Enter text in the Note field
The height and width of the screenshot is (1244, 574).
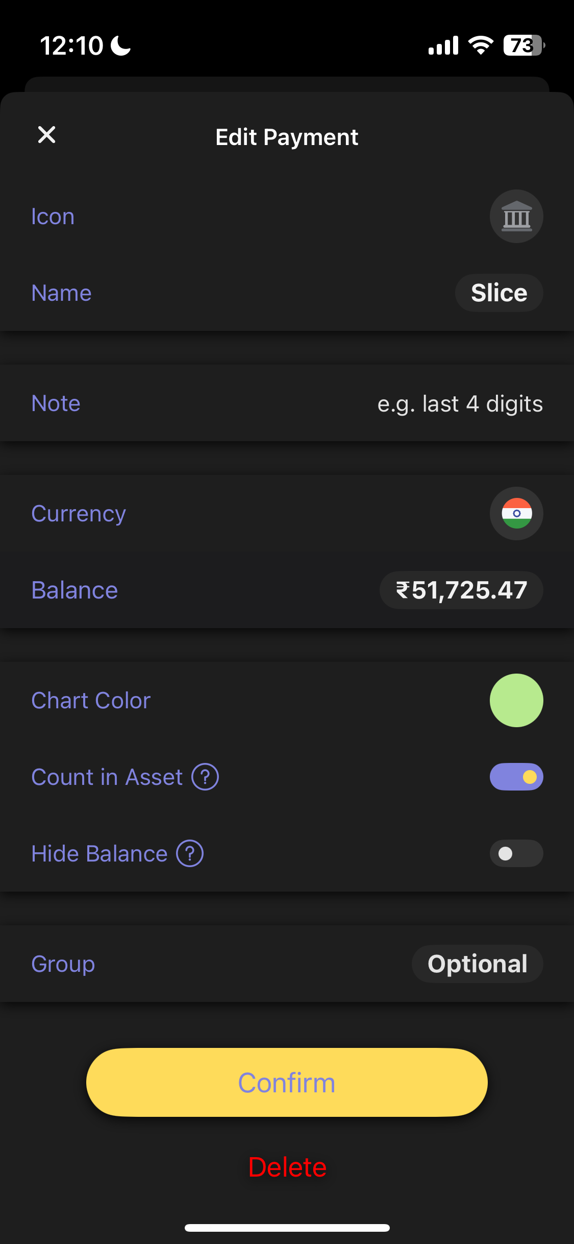click(459, 404)
